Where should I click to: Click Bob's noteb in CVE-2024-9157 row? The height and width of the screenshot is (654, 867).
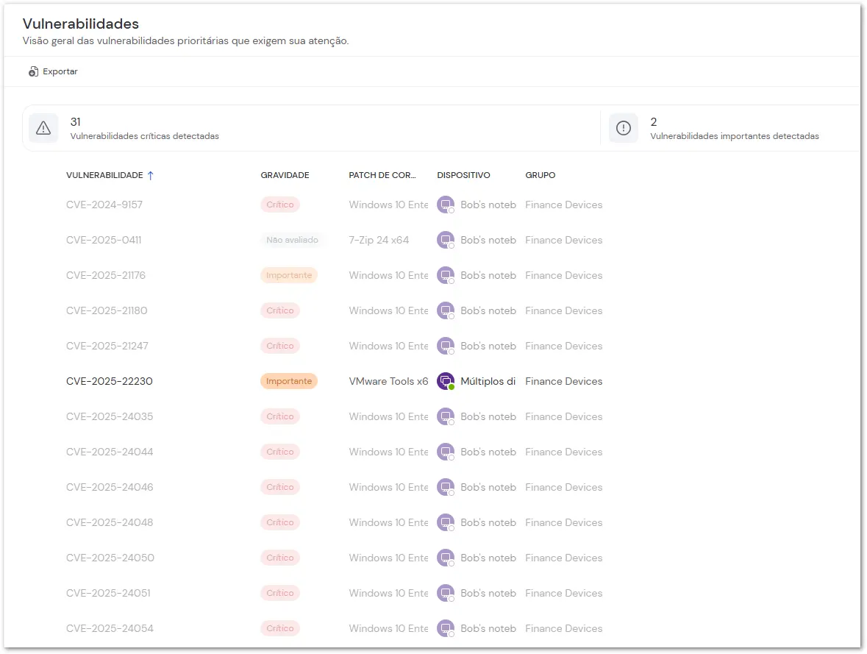point(488,205)
